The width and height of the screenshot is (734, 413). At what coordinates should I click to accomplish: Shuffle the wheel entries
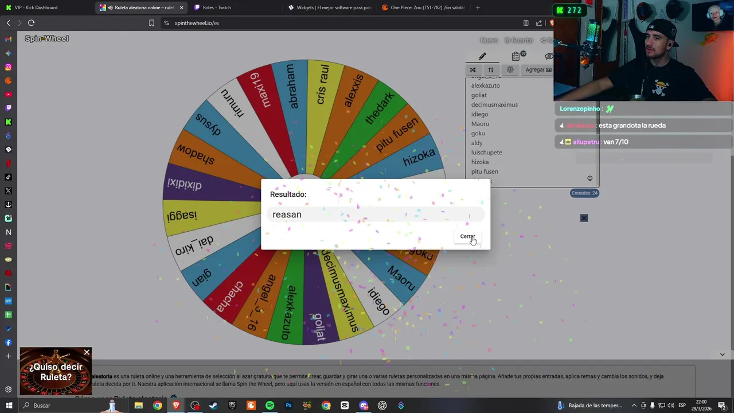coord(473,70)
